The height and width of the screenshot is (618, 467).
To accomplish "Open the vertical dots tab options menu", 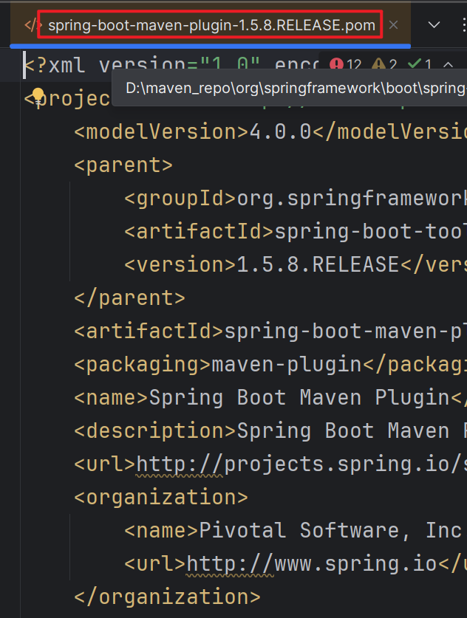I will (x=464, y=25).
